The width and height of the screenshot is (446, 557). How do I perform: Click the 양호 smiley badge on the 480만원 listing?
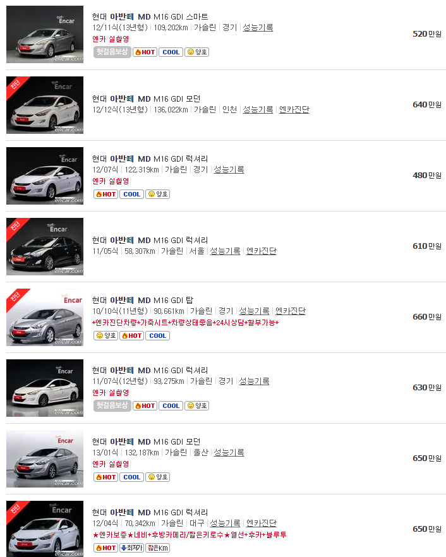coord(157,194)
